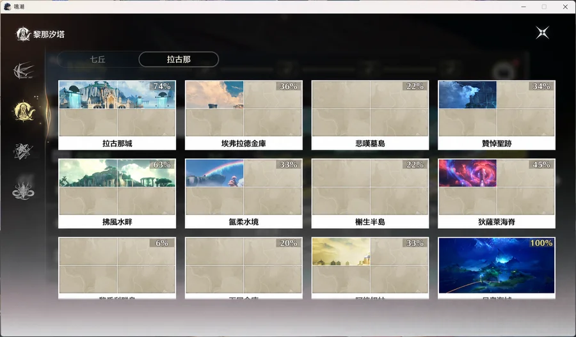Click the game icon in the title bar
Viewport: 576px width, 337px height.
[x=7, y=6]
